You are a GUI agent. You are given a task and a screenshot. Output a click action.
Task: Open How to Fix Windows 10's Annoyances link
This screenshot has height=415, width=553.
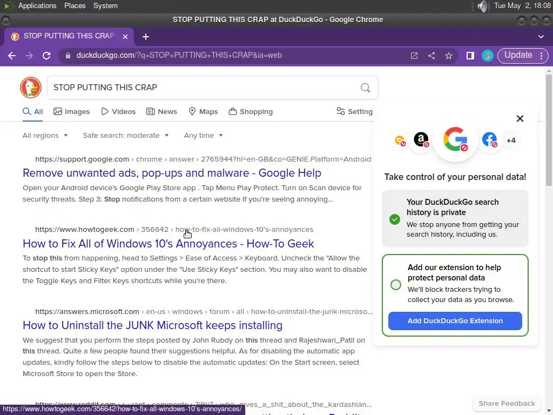click(168, 244)
